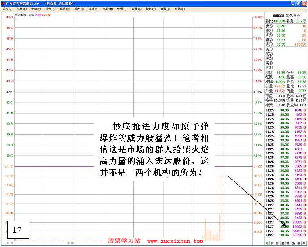Click the app logo icon in title bar
The height and width of the screenshot is (247, 308).
(x=3, y=4)
